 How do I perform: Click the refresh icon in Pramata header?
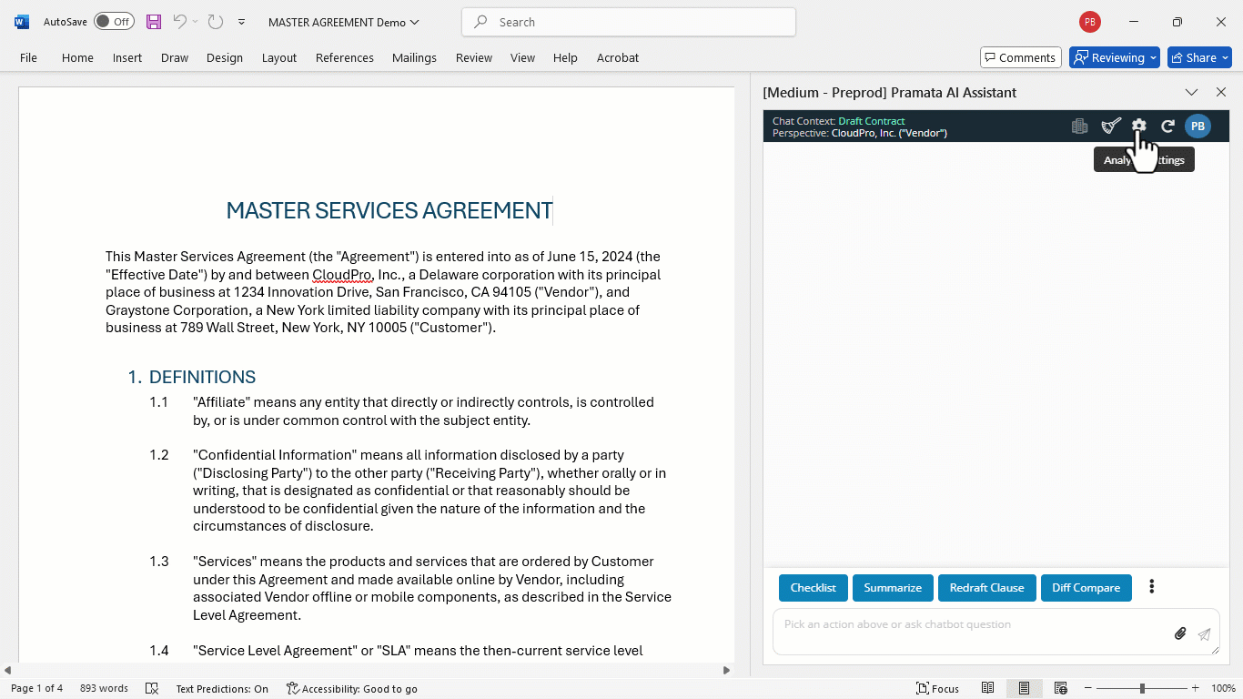click(x=1167, y=126)
